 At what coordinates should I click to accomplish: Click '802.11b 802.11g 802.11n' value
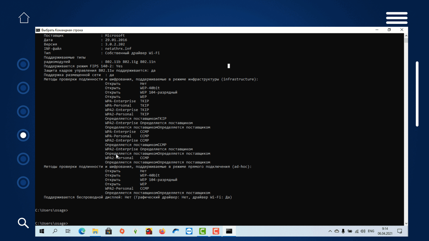130,62
